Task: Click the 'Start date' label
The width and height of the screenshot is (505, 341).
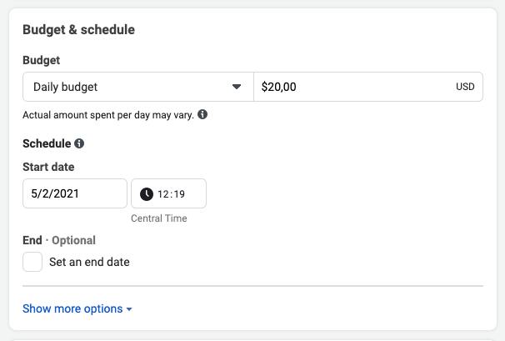Action: click(x=48, y=167)
